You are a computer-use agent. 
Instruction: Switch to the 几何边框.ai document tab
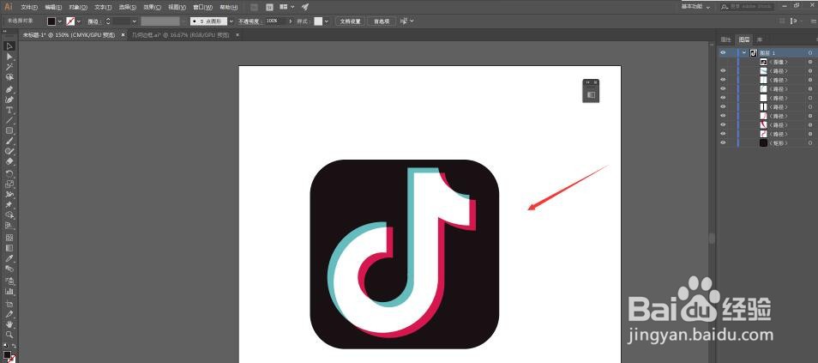point(181,35)
